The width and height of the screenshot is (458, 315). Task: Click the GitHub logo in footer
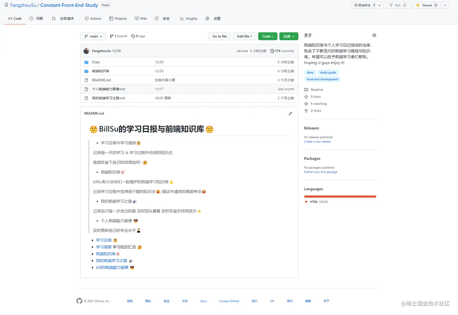coord(79,301)
